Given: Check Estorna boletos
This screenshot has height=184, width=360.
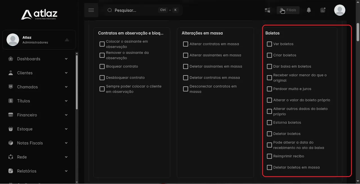Looking at the screenshot, I should (x=269, y=123).
